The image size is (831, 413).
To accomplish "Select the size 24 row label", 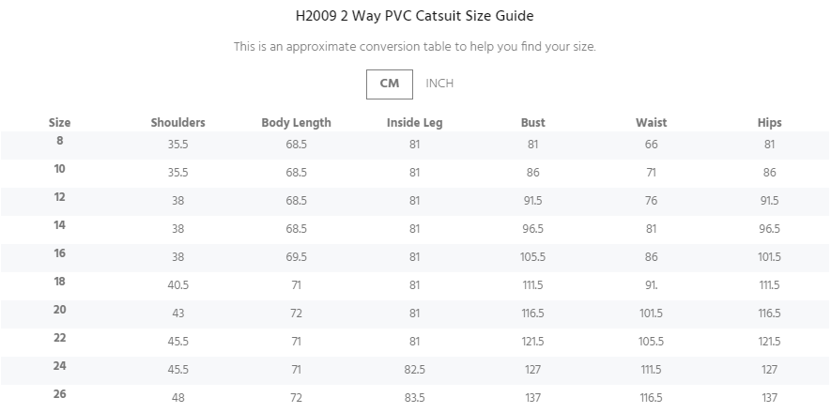I will pyautogui.click(x=60, y=366).
